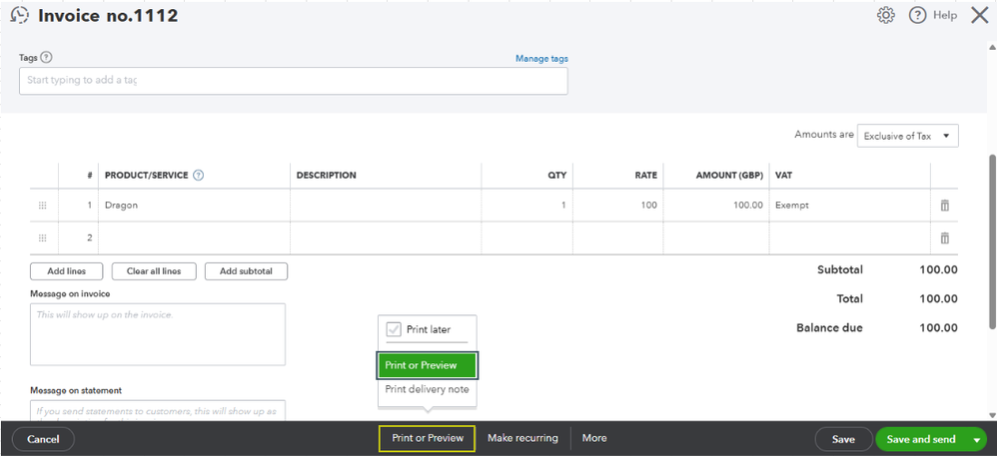
Task: Click the Tags info question icon
Action: coord(47,58)
